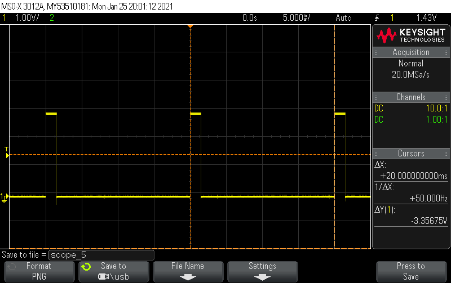Click the Auto trigger mode label

(343, 18)
